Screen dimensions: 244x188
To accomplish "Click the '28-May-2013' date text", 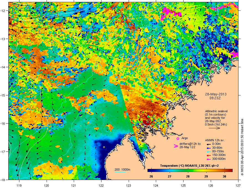I will [x=216, y=94].
